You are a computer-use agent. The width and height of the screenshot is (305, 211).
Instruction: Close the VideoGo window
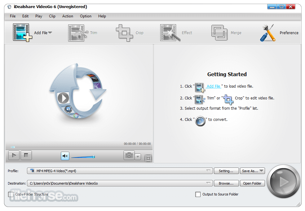click(x=291, y=7)
